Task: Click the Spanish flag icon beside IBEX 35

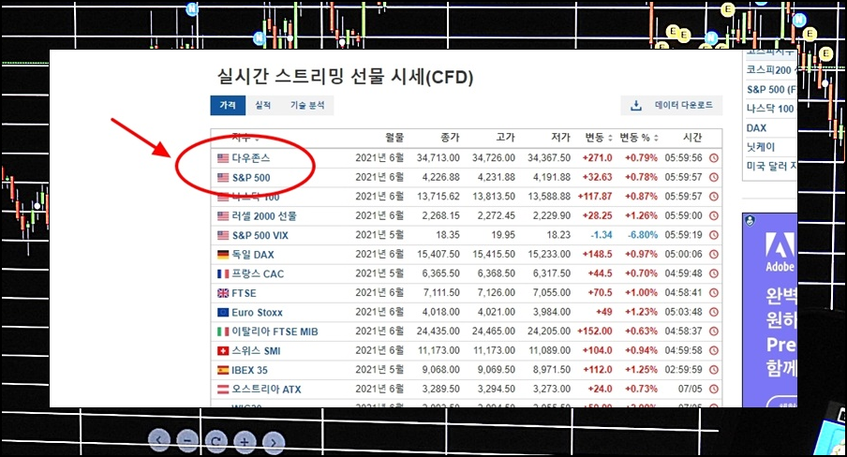Action: (x=223, y=370)
